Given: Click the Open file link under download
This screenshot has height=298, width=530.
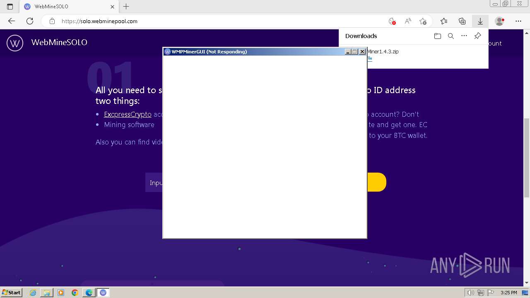Looking at the screenshot, I should click(x=369, y=58).
